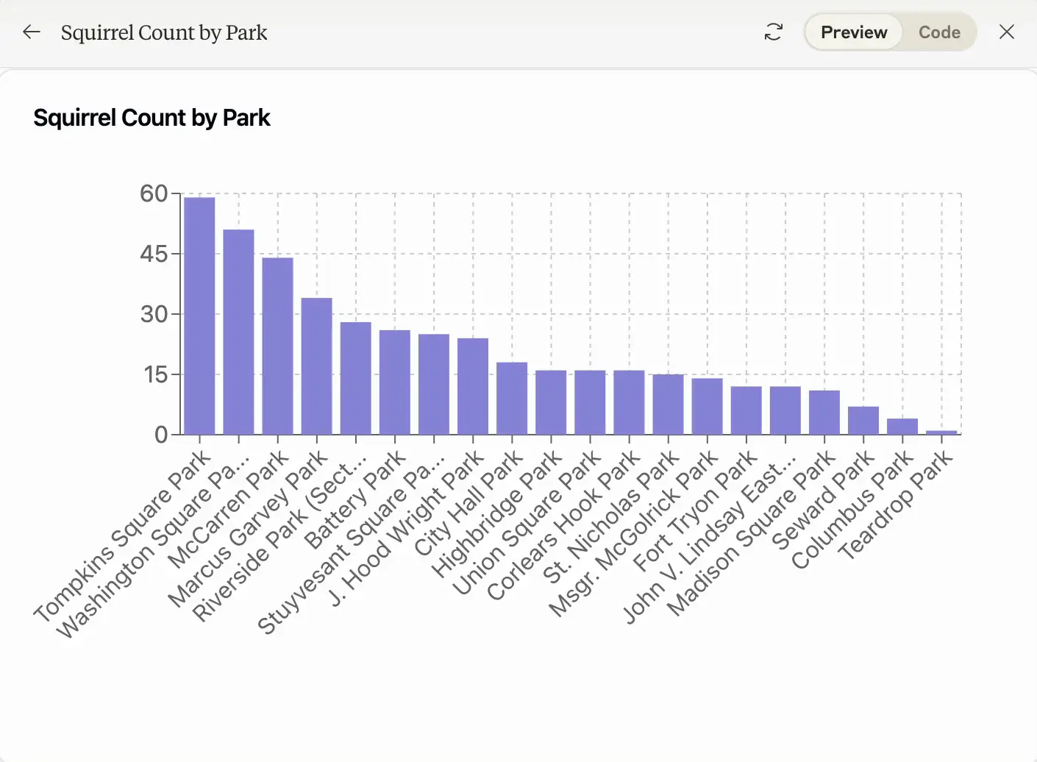Select the chart title Squirrel Count by Park

(x=152, y=118)
